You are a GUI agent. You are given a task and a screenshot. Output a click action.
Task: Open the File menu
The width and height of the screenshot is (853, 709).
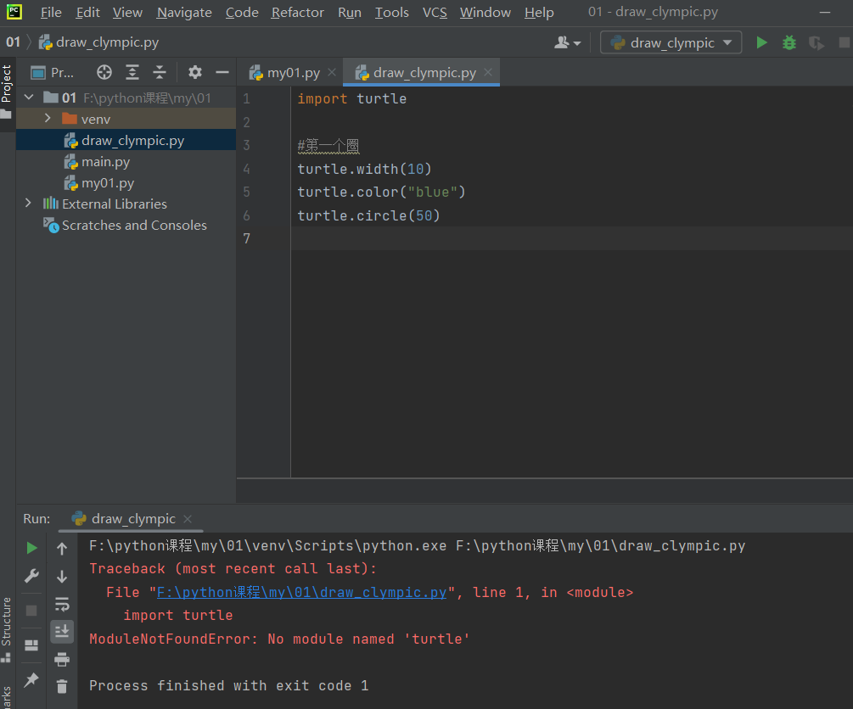coord(51,13)
